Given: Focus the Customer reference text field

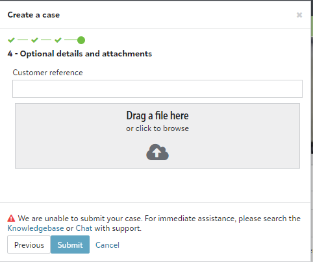Looking at the screenshot, I should coord(157,89).
